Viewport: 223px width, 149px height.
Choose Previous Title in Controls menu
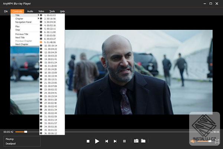pyautogui.click(x=25, y=34)
